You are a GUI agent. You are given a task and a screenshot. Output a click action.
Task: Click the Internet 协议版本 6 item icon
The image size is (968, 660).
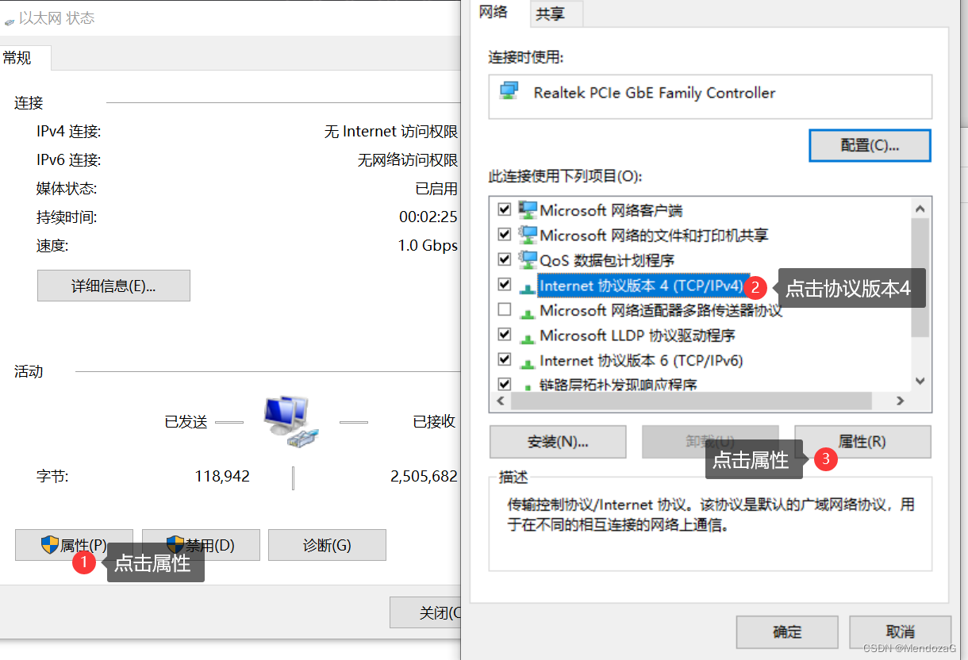tap(528, 363)
